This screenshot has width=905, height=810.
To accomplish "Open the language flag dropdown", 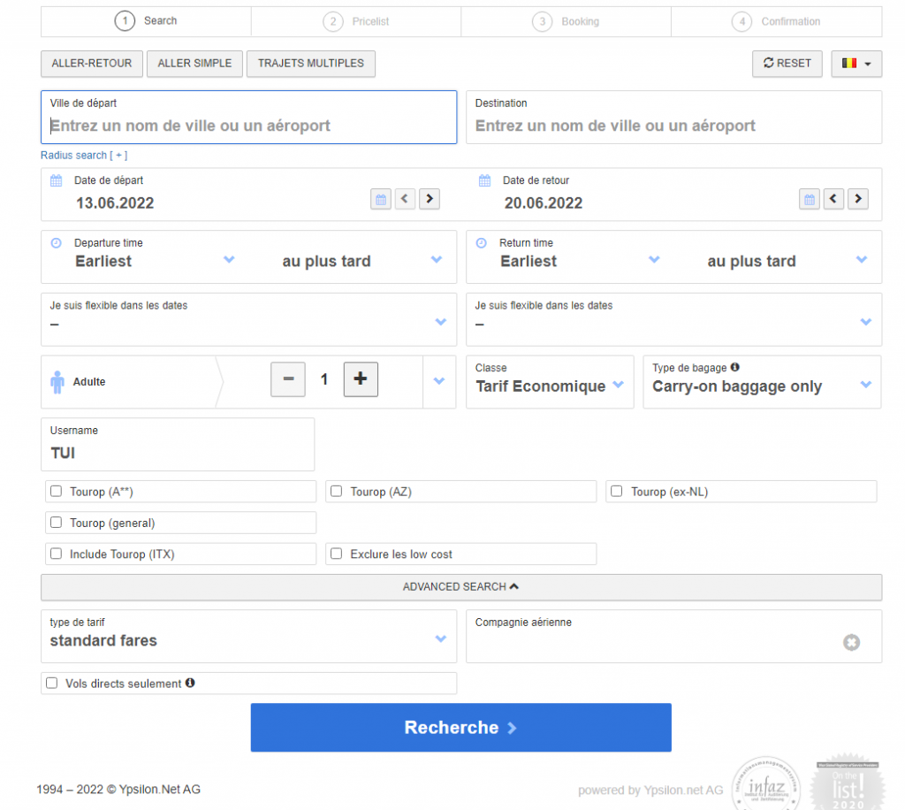I will pyautogui.click(x=856, y=64).
